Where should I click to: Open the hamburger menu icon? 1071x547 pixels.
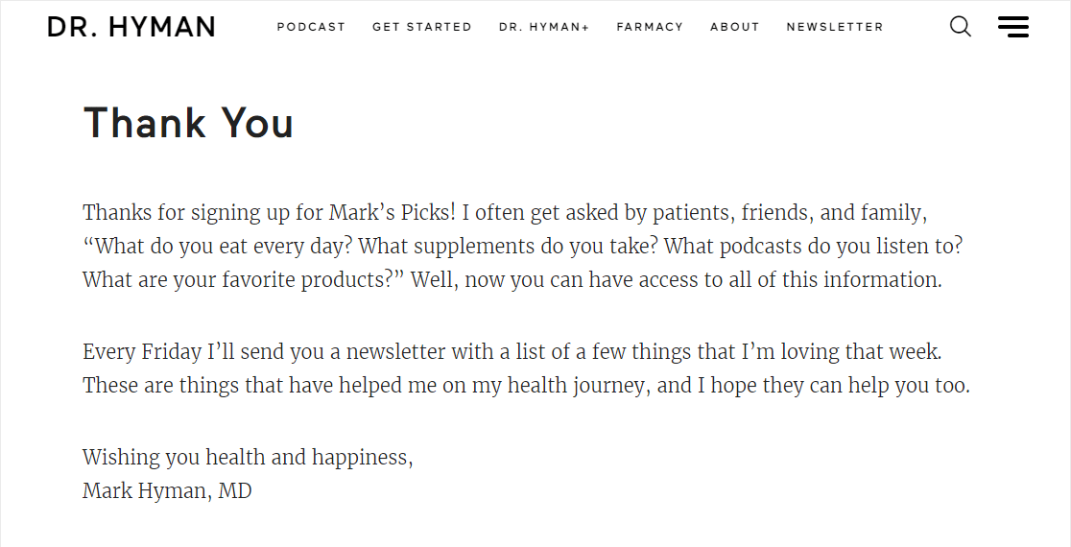(x=1013, y=27)
